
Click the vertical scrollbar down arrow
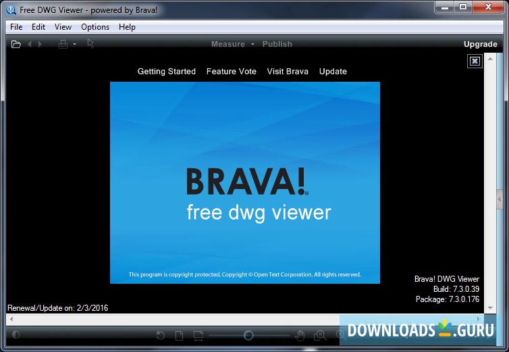click(x=490, y=308)
